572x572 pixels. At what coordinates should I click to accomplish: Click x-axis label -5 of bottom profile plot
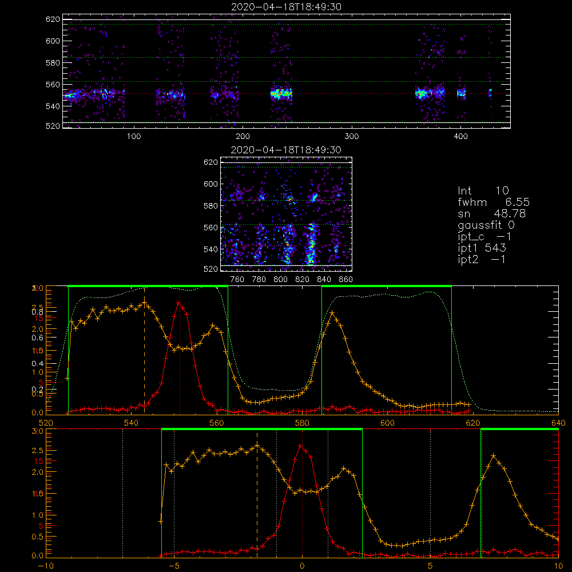coord(174,566)
